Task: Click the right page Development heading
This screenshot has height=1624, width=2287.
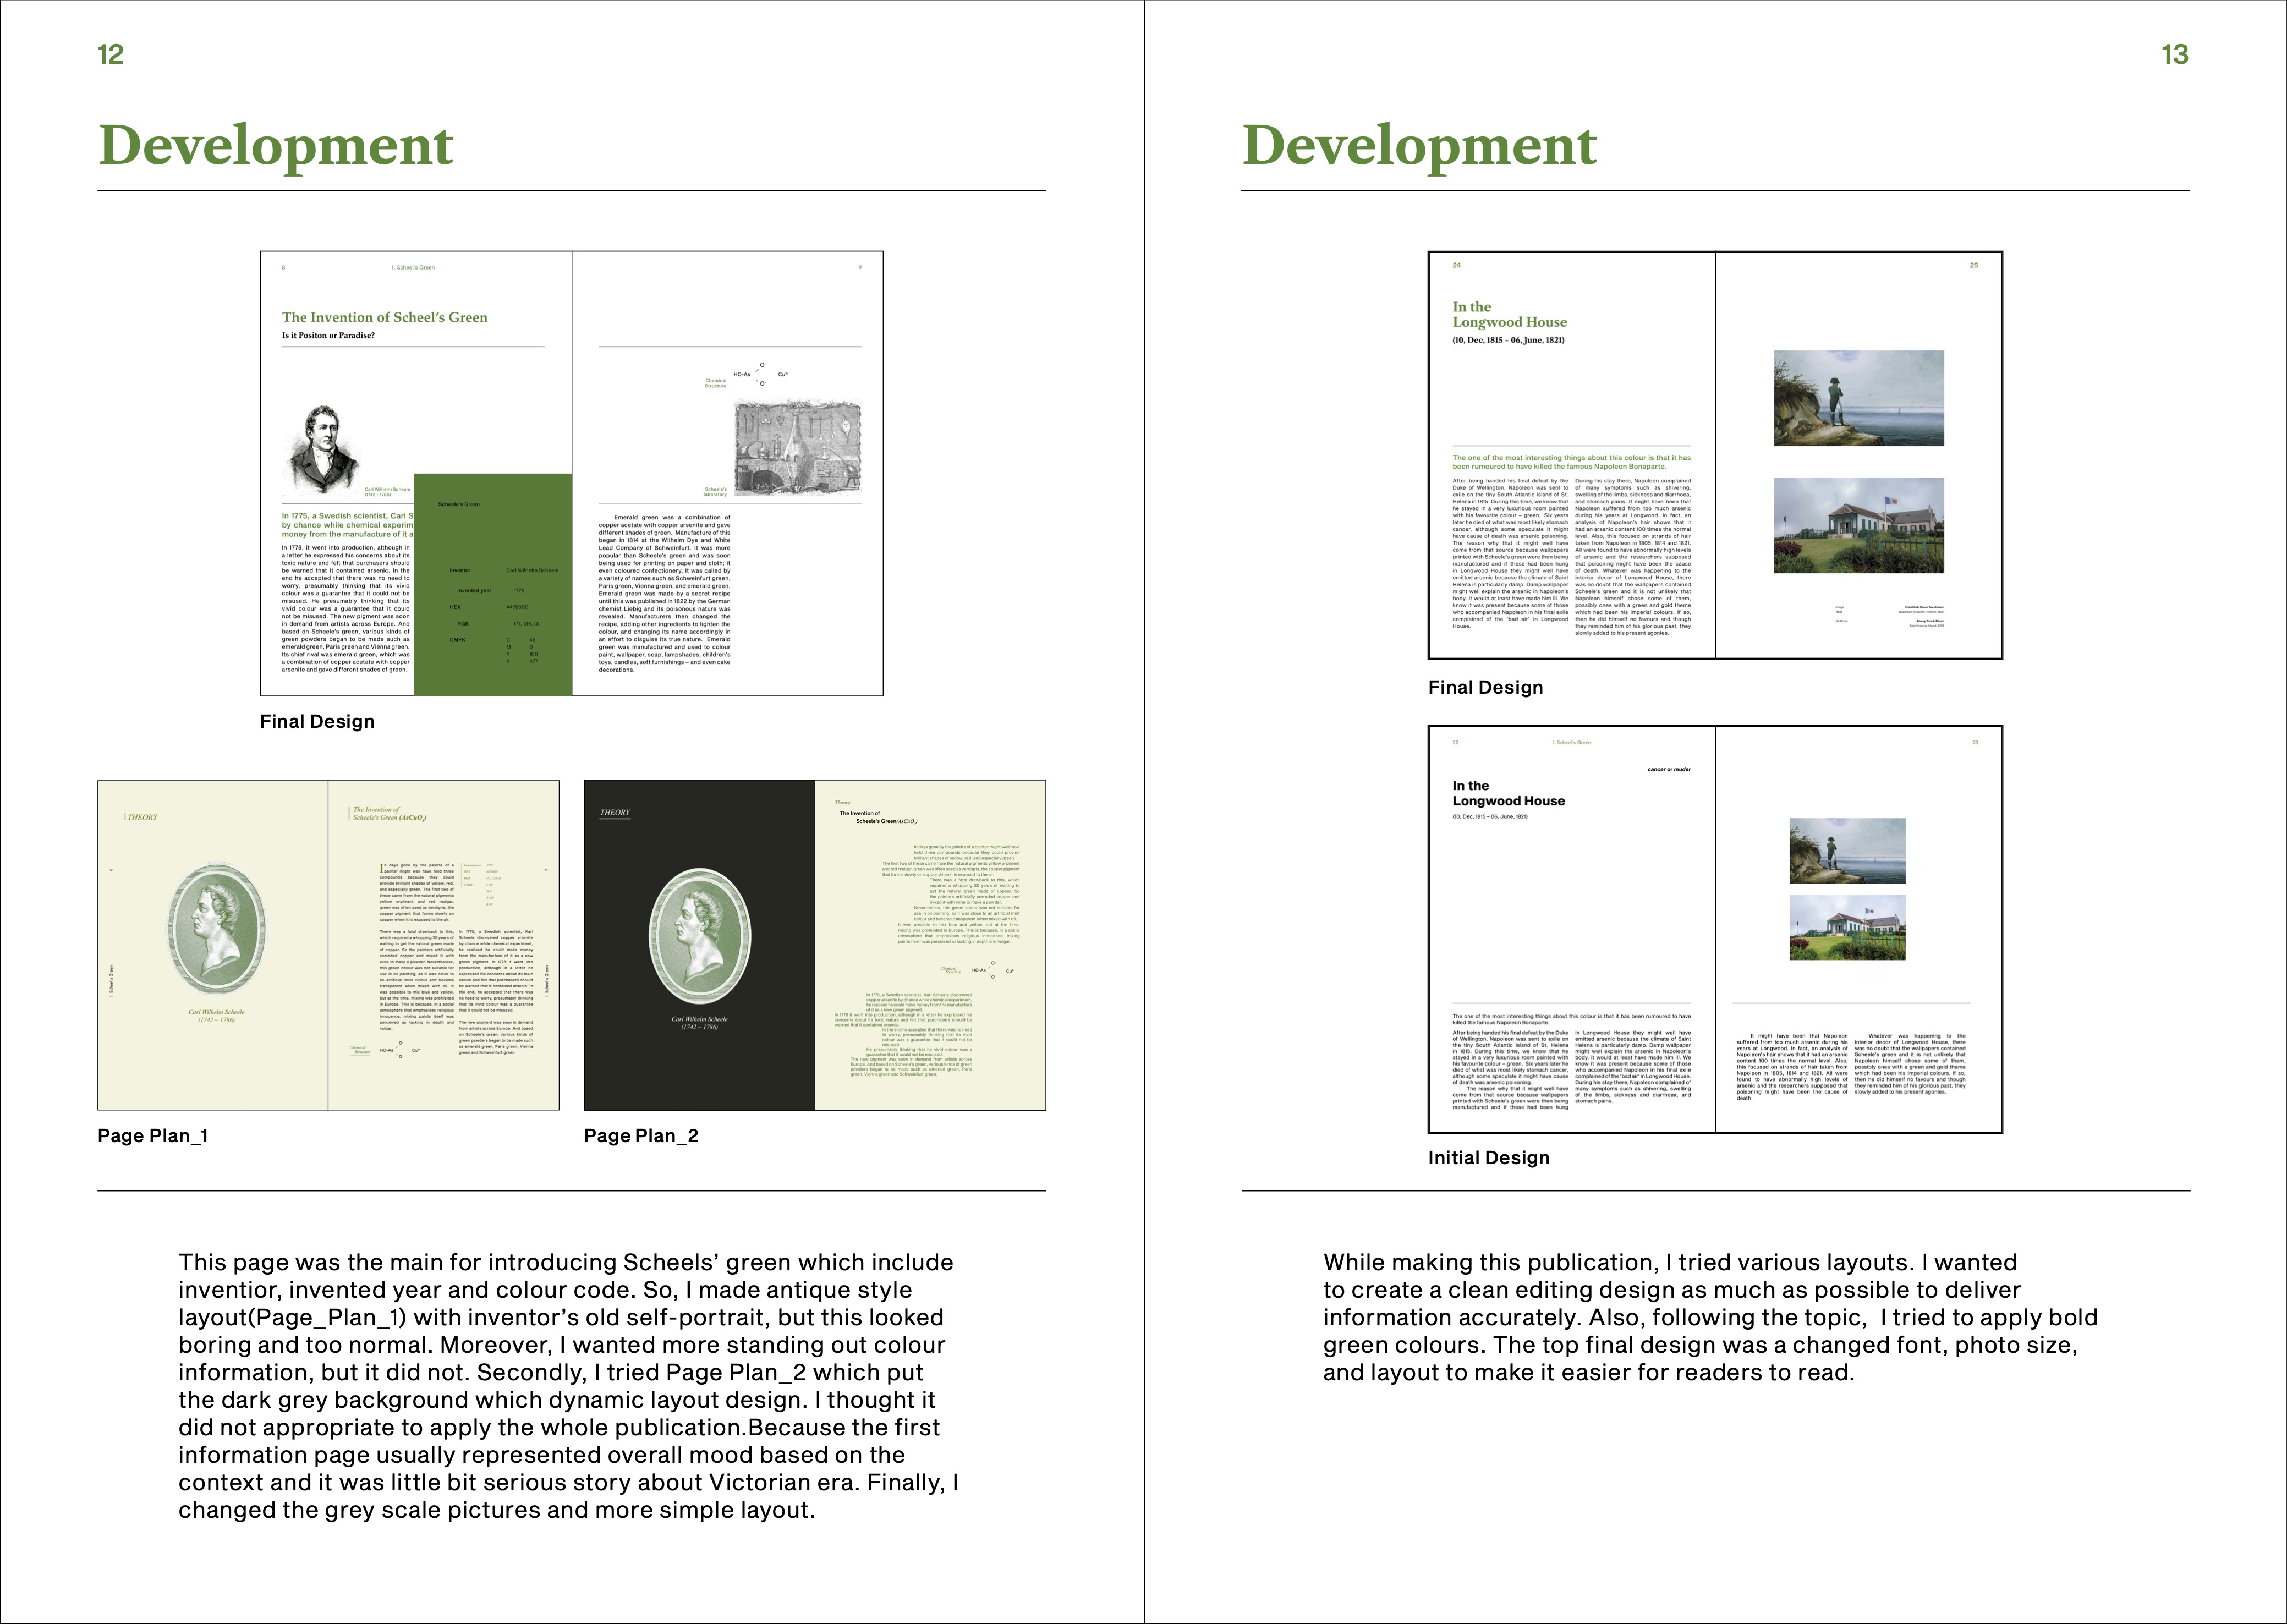Action: point(1419,146)
